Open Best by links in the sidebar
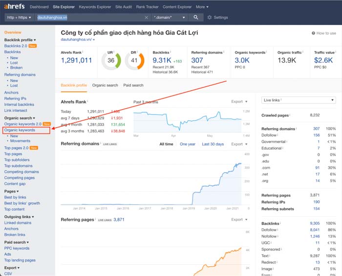Viewport: 342px width, 276px height. (x=15, y=197)
